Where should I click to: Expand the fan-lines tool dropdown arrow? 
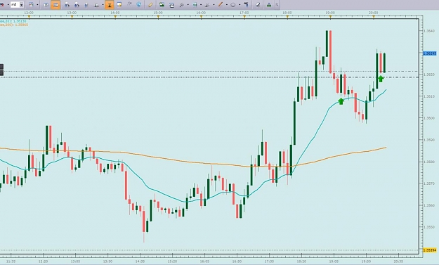(214, 5)
